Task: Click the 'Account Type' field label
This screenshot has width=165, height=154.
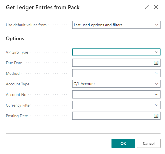Action: 18,84
